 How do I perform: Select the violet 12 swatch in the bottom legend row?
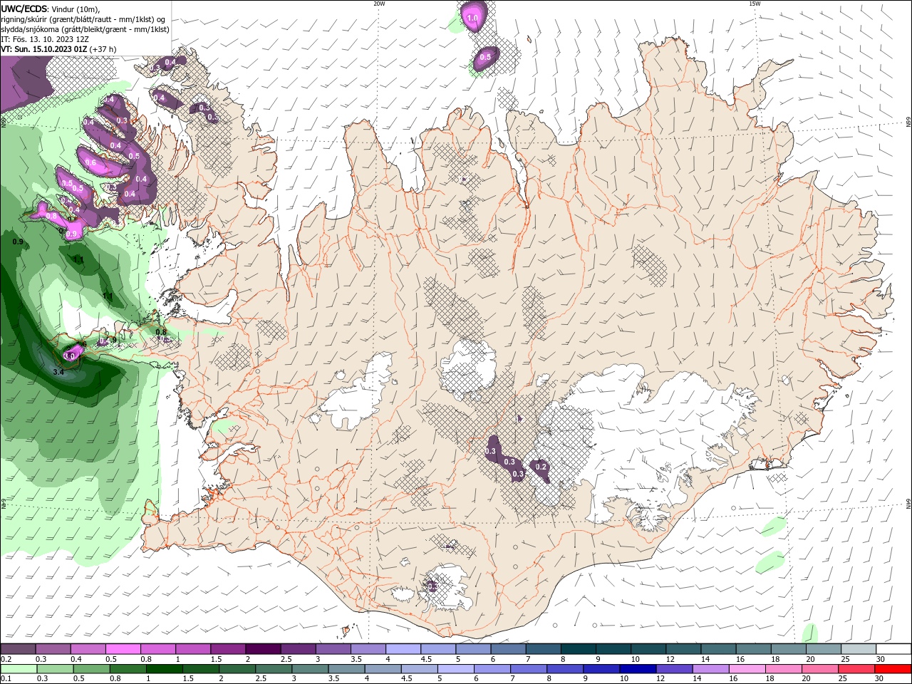(x=673, y=669)
